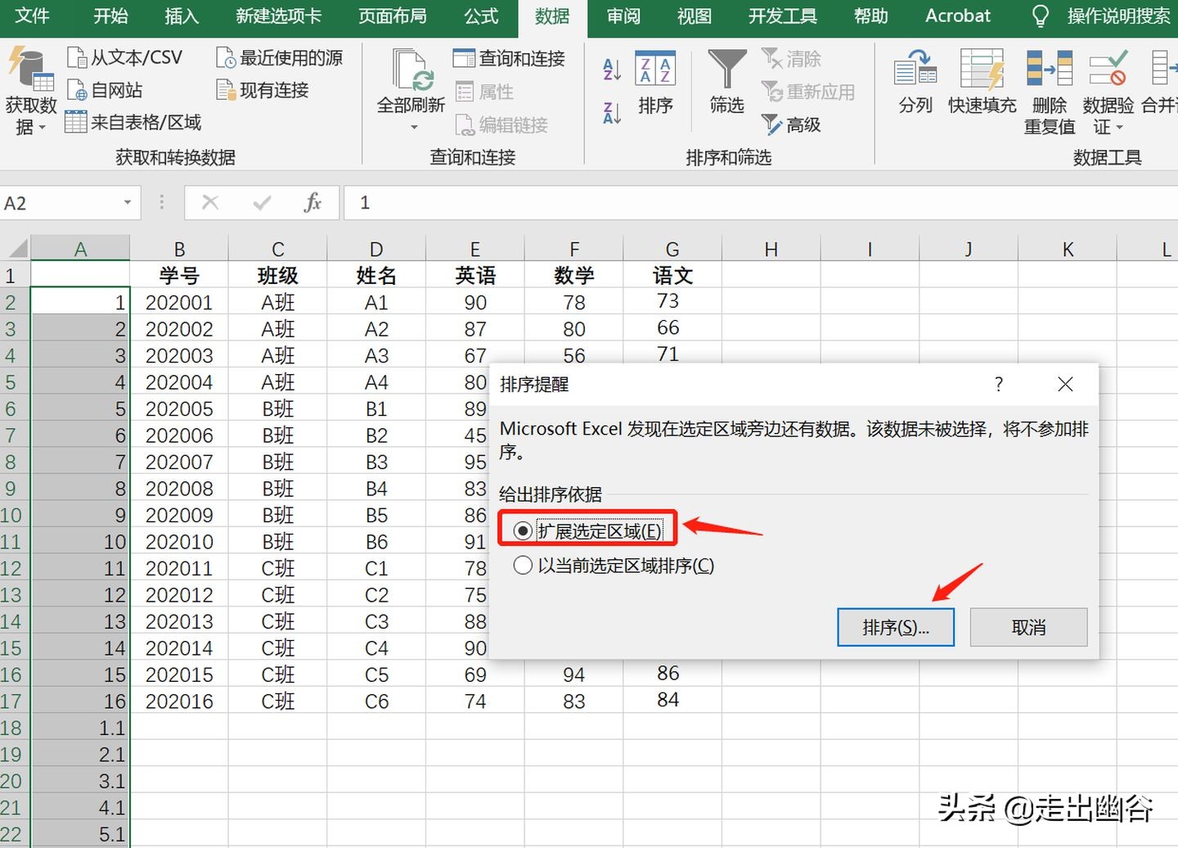
Task: Close the 排序提醒 dialog with X
Action: click(x=1065, y=384)
